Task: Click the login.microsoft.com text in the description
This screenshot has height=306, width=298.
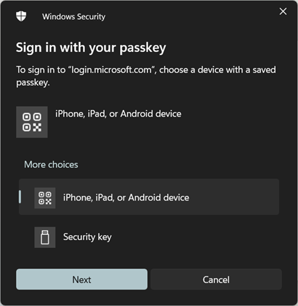Action: tap(111, 70)
